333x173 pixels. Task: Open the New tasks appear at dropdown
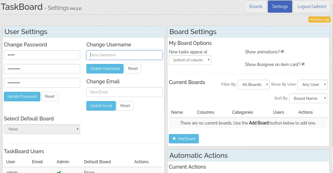(190, 60)
